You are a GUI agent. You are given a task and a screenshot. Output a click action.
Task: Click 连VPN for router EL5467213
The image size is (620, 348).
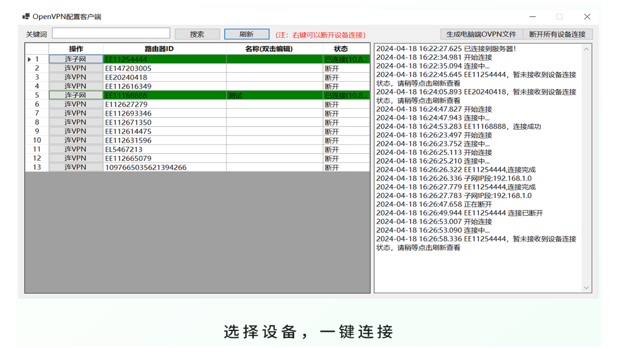[x=75, y=149]
